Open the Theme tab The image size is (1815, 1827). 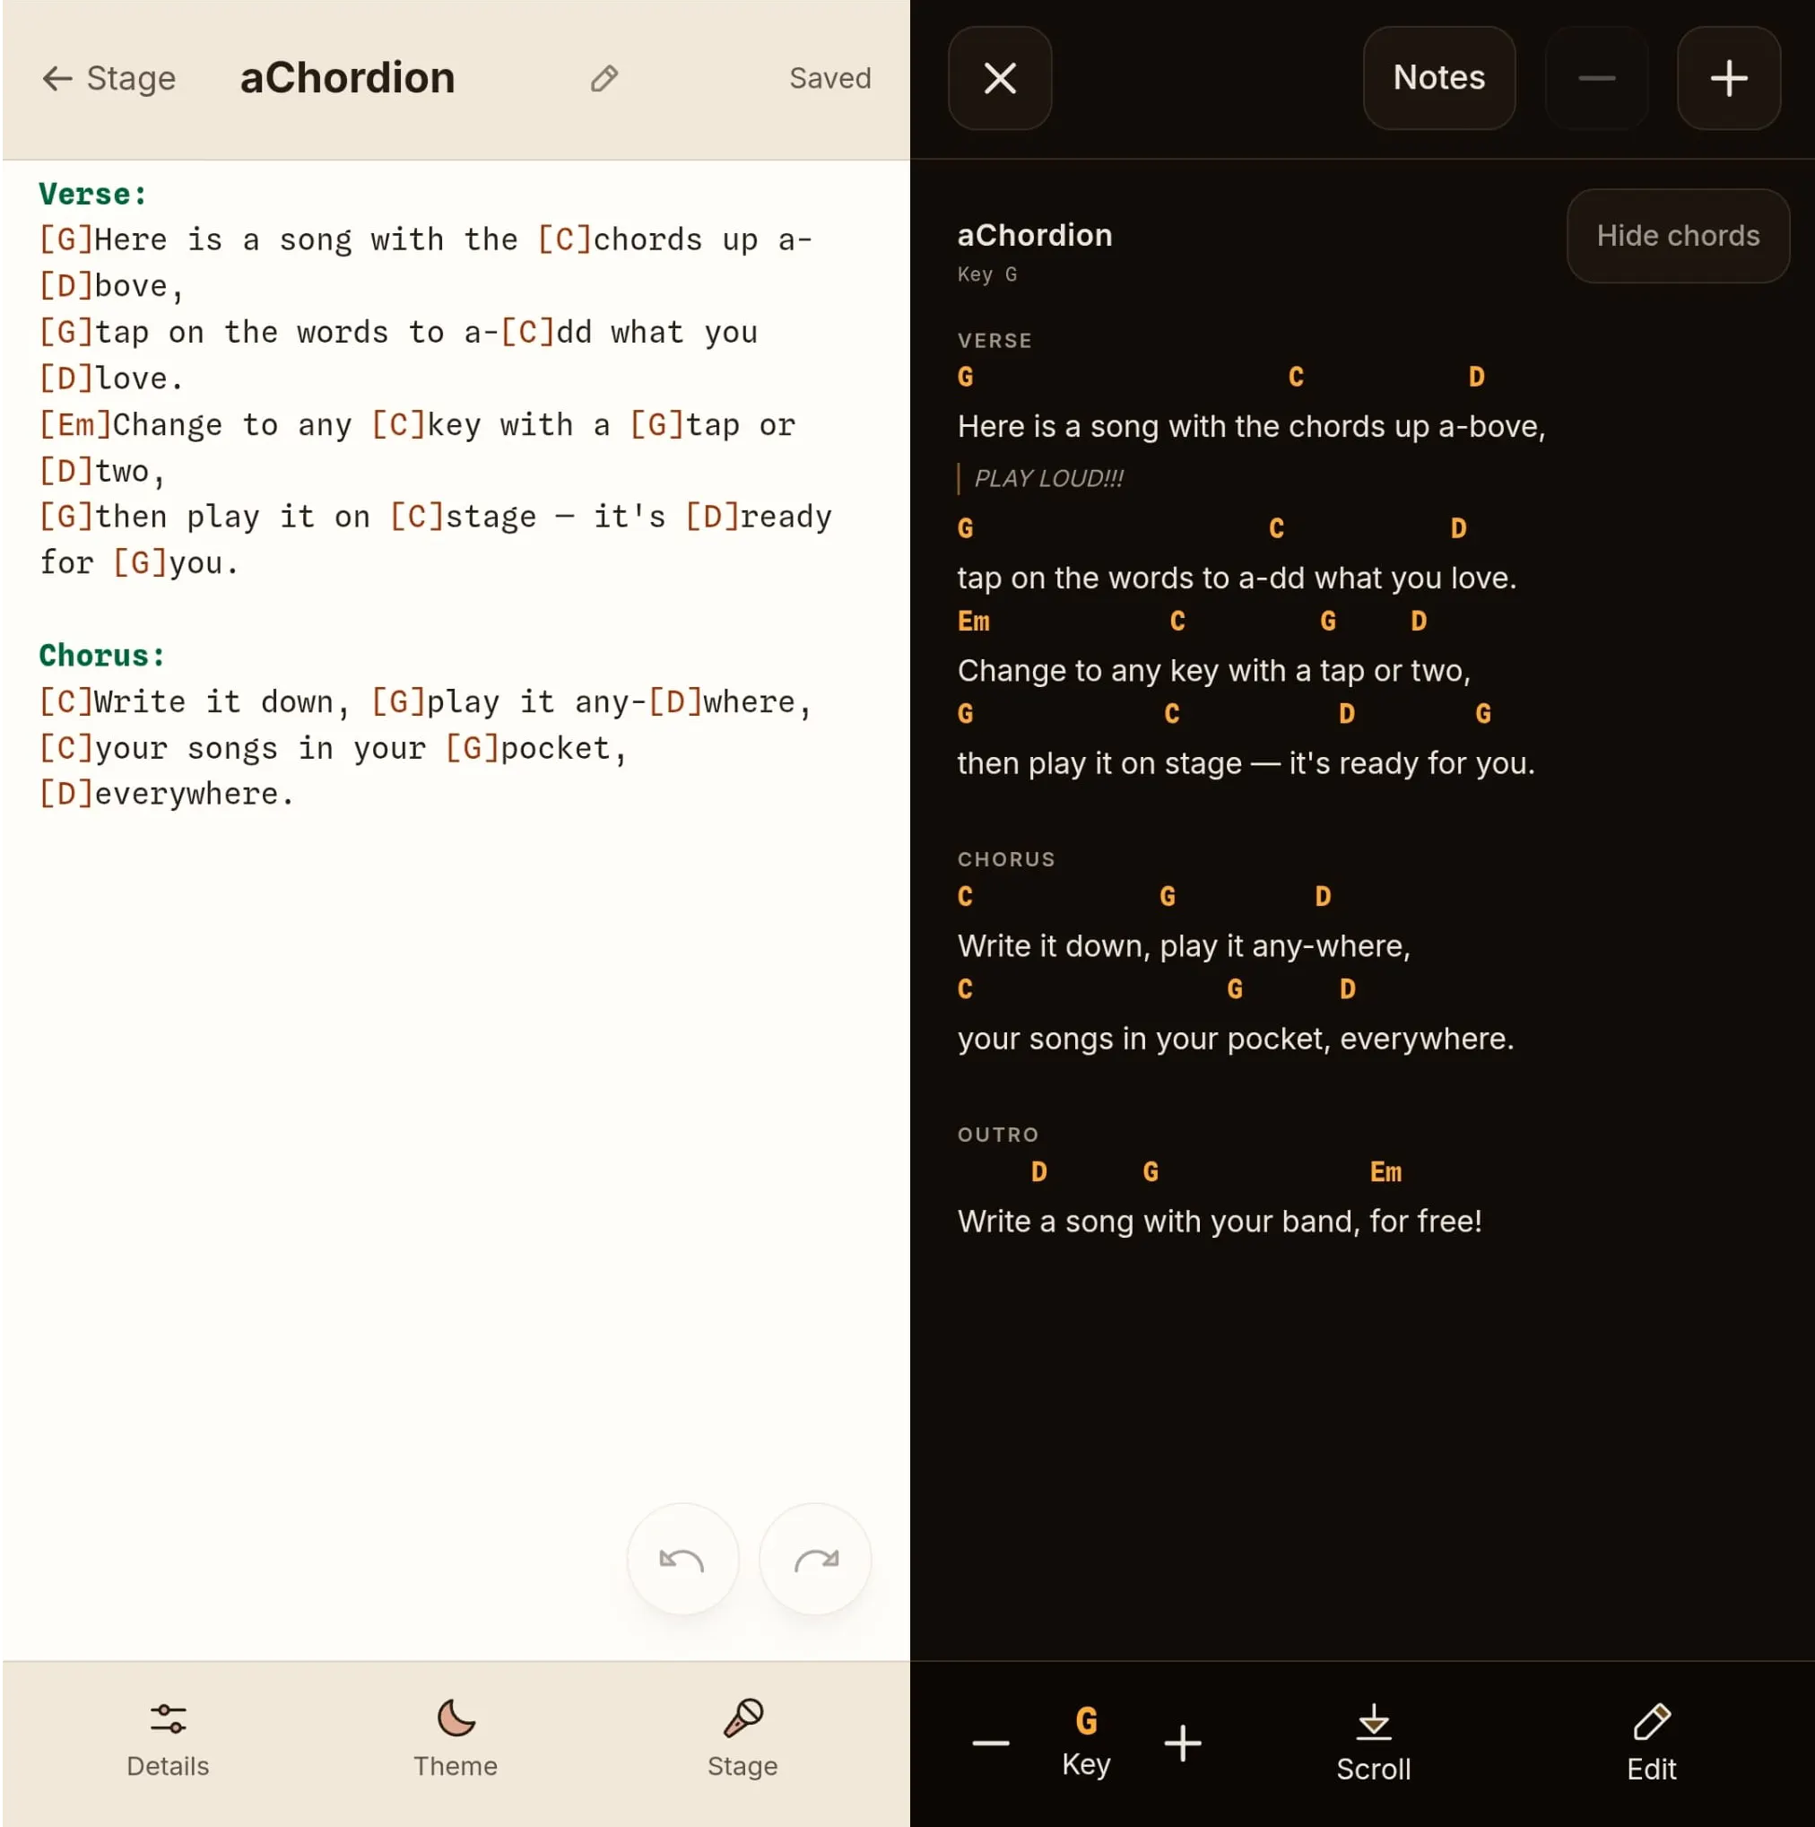coord(456,1740)
